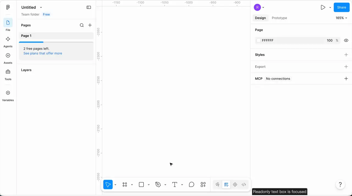This screenshot has height=196, width=352.
Task: Expand the avatar dropdown chevron
Action: (263, 7)
